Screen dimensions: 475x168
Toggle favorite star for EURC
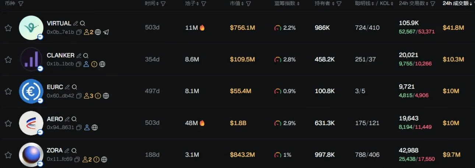click(8, 91)
